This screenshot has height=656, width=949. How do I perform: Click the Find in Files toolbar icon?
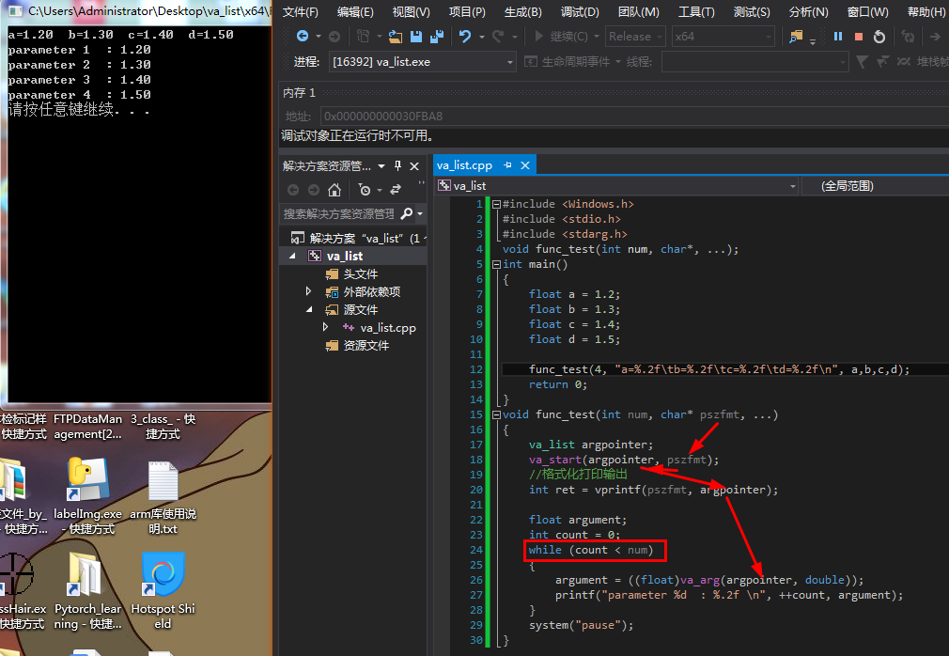[x=796, y=37]
